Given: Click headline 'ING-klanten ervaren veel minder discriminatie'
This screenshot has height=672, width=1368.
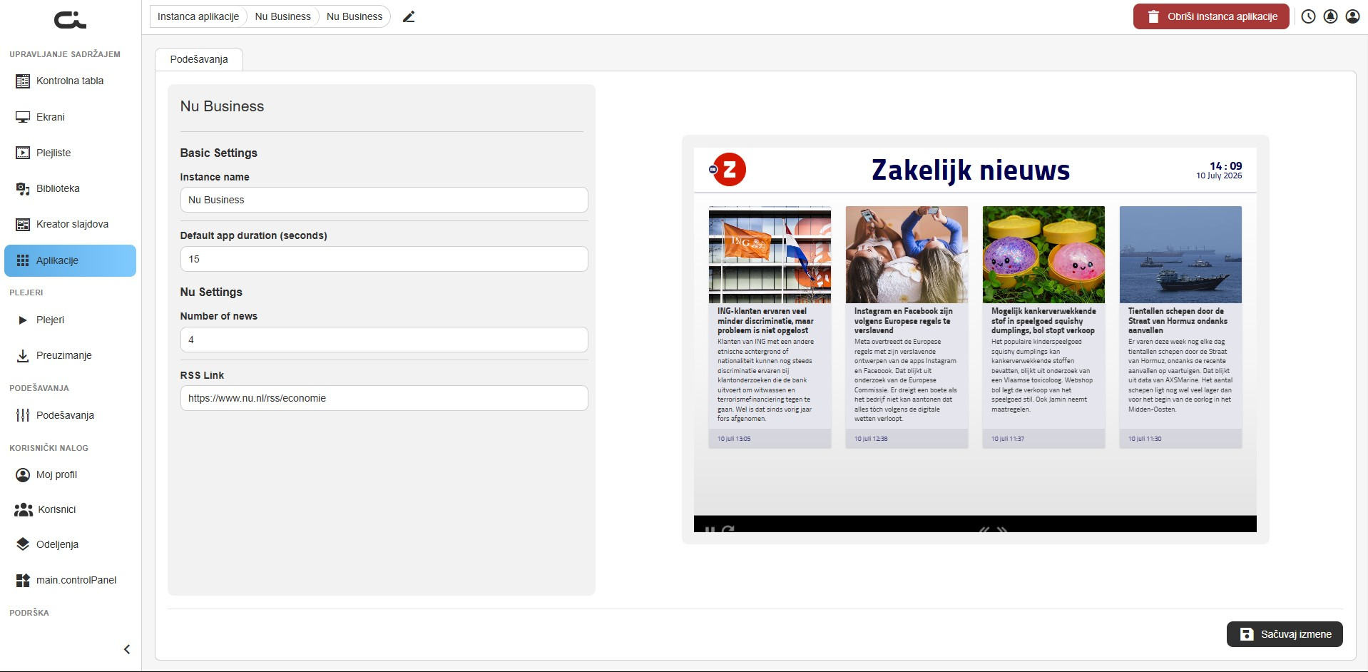Looking at the screenshot, I should (x=765, y=321).
